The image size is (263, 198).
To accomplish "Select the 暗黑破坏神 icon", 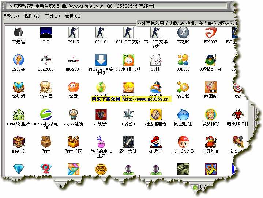I will click(x=238, y=114).
